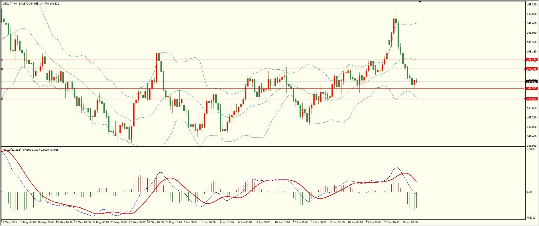Select the 144.051 horizontal line price tag
539x226 pixels.
click(532, 99)
